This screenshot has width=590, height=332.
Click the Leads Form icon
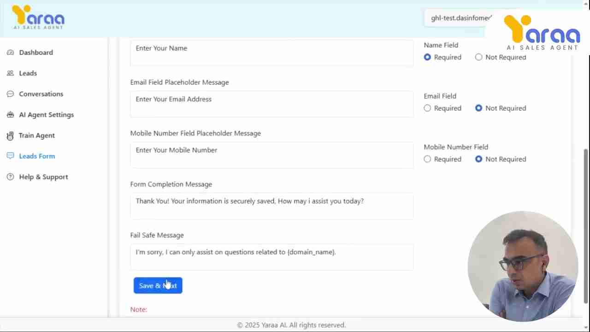click(x=10, y=156)
